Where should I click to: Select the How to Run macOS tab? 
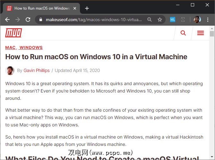click(41, 8)
